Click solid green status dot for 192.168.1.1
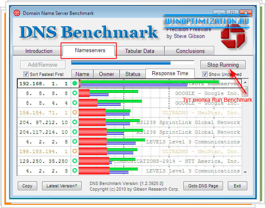 pos(74,83)
